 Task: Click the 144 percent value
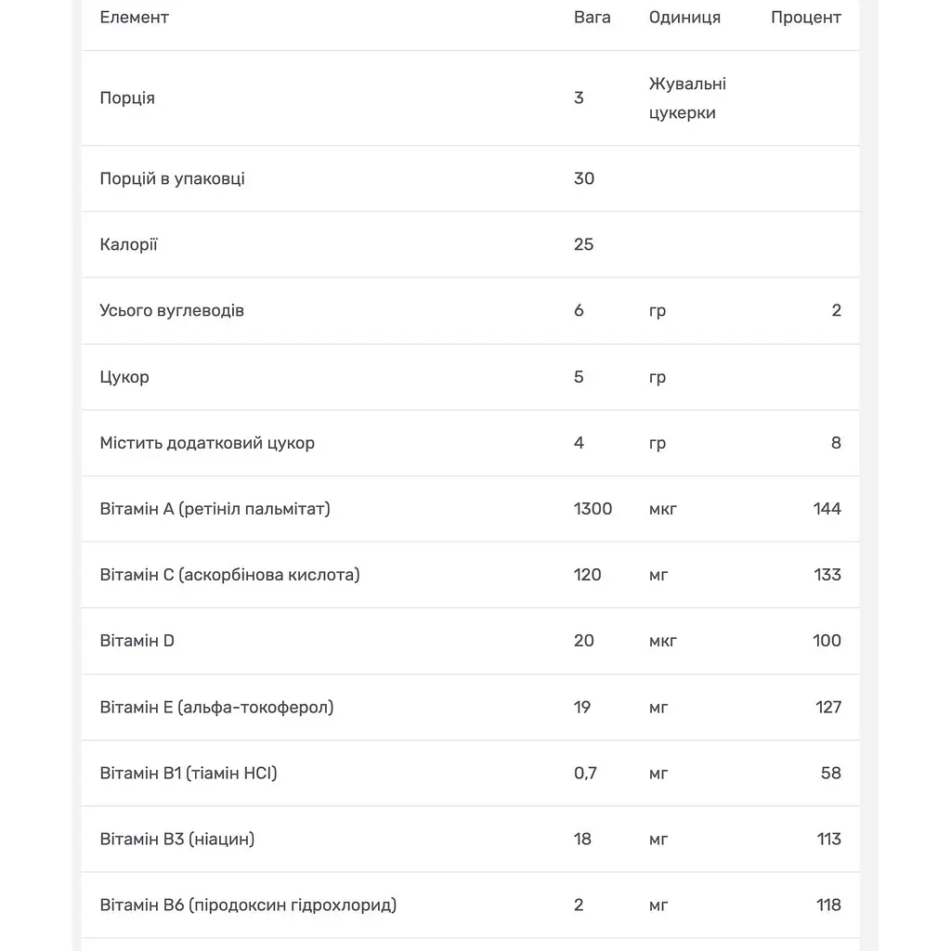pyautogui.click(x=827, y=509)
